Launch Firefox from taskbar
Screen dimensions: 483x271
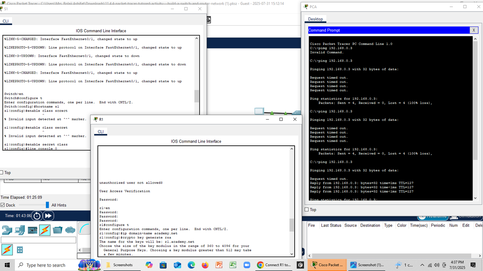[205, 265]
